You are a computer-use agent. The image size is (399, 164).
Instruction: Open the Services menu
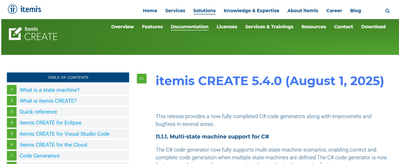click(175, 11)
